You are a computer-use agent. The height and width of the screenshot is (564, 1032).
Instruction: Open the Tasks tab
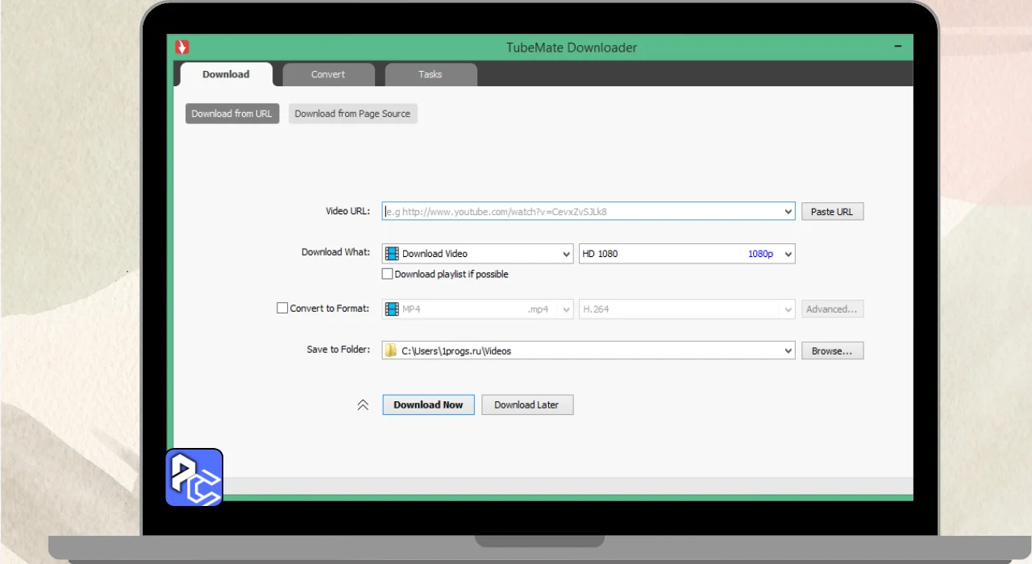(x=431, y=74)
